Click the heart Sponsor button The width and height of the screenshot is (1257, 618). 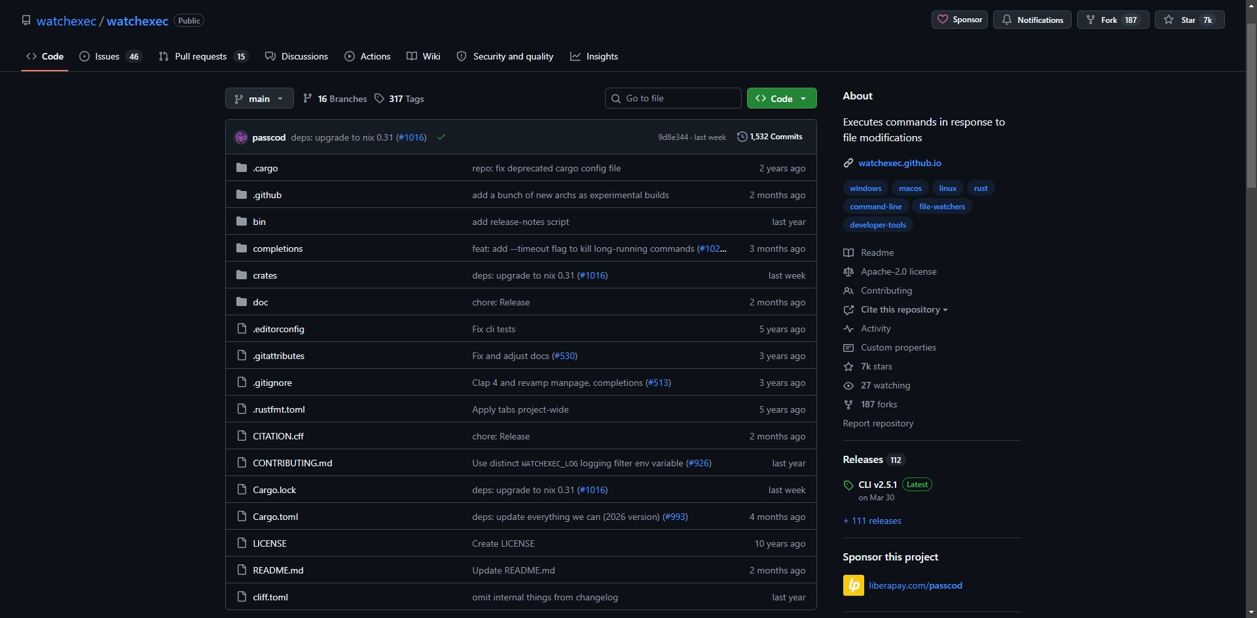pyautogui.click(x=960, y=20)
